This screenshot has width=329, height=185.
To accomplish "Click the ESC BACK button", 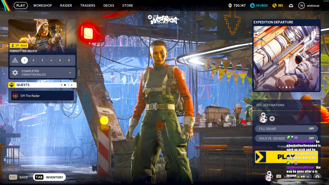I will (19, 177).
